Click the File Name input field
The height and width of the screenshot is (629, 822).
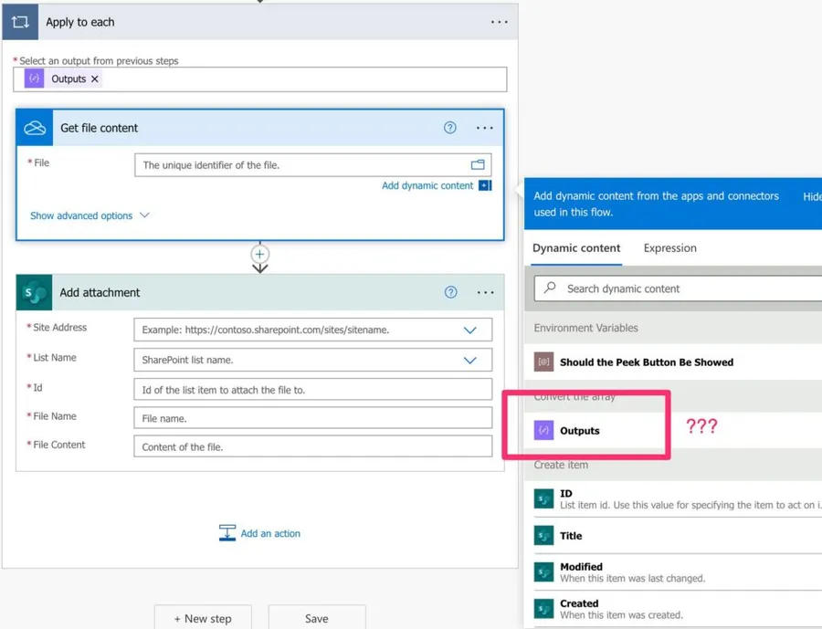pyautogui.click(x=312, y=418)
